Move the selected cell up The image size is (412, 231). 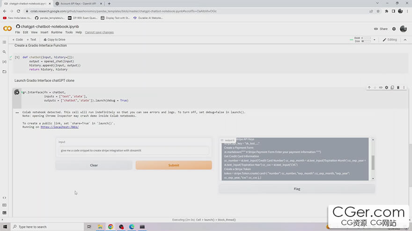click(x=369, y=87)
